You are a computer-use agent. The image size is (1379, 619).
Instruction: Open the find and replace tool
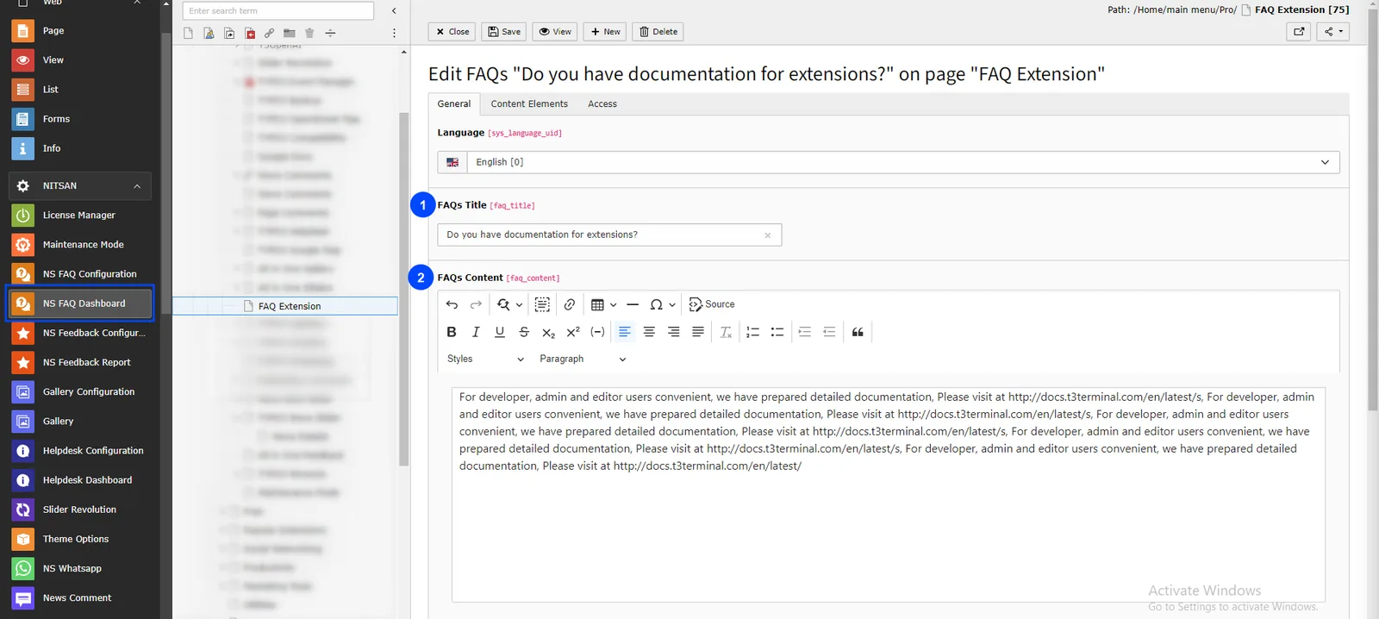click(503, 304)
